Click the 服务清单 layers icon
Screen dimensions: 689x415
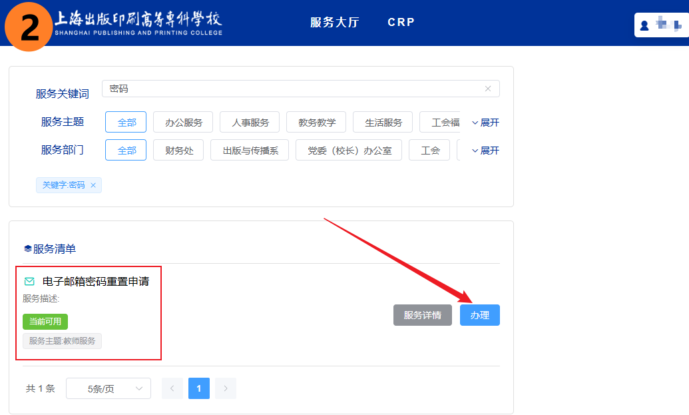pos(28,249)
